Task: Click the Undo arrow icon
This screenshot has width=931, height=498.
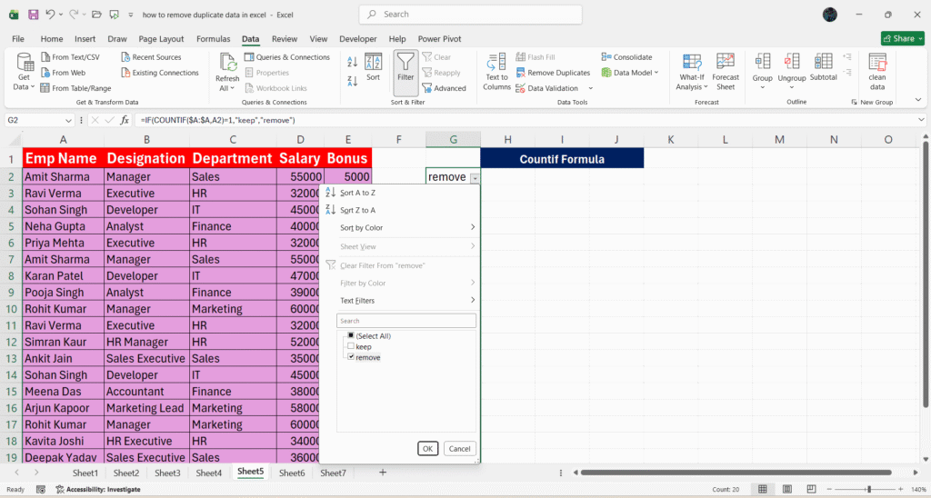Action: point(51,15)
